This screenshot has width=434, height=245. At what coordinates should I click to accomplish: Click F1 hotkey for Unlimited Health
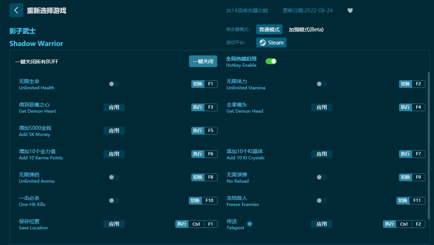click(x=211, y=83)
